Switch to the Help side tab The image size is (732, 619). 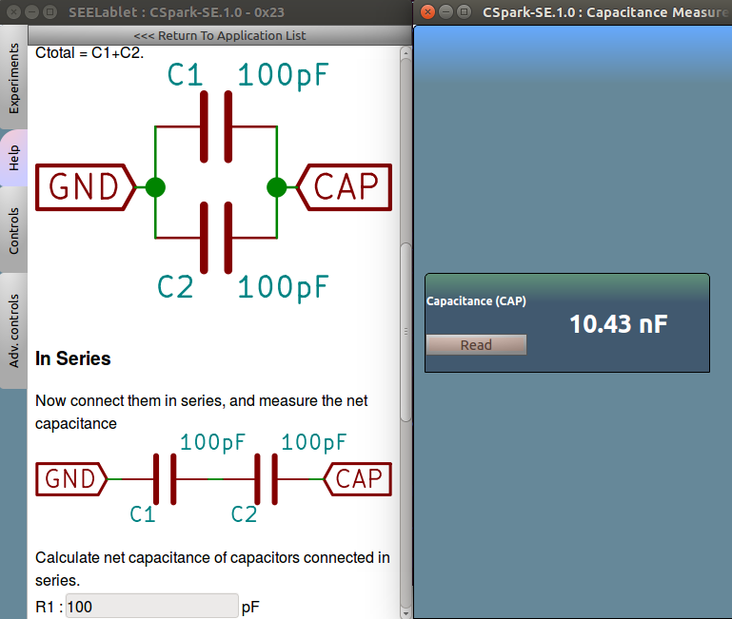click(13, 158)
